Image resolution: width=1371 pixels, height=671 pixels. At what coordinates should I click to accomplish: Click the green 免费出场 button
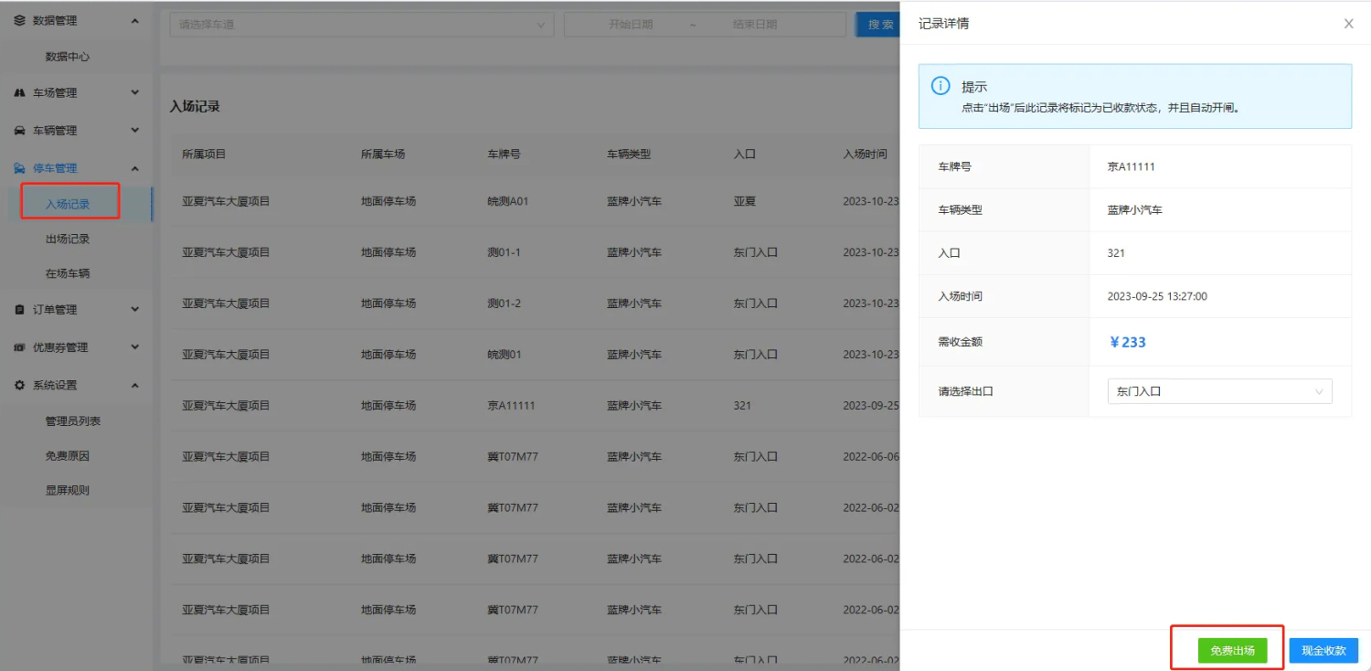(x=1232, y=651)
